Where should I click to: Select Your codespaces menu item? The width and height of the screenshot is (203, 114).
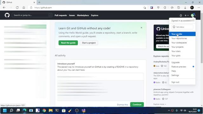point(182,43)
